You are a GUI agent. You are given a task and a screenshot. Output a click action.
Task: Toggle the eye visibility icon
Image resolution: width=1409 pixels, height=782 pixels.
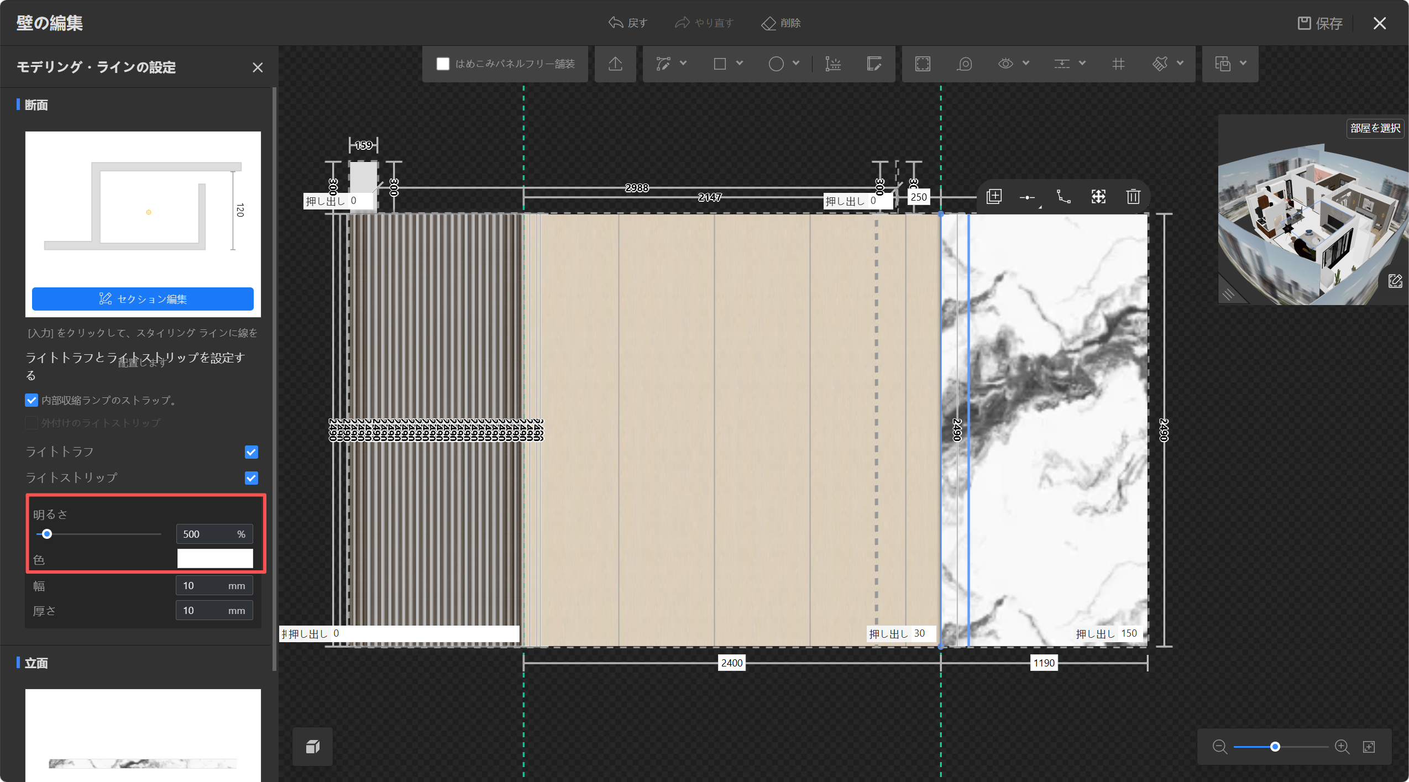coord(1005,64)
